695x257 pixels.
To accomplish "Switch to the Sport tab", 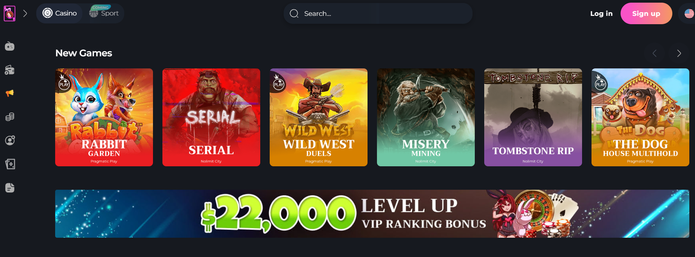I will (x=104, y=13).
